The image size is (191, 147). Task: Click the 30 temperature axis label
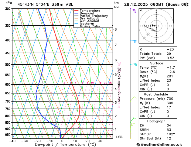coord(100,141)
